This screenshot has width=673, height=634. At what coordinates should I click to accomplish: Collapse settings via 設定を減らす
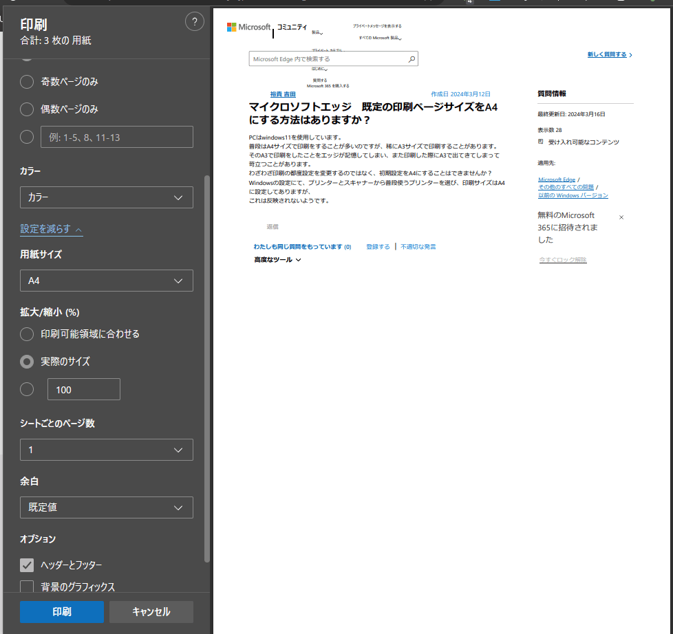pos(51,229)
